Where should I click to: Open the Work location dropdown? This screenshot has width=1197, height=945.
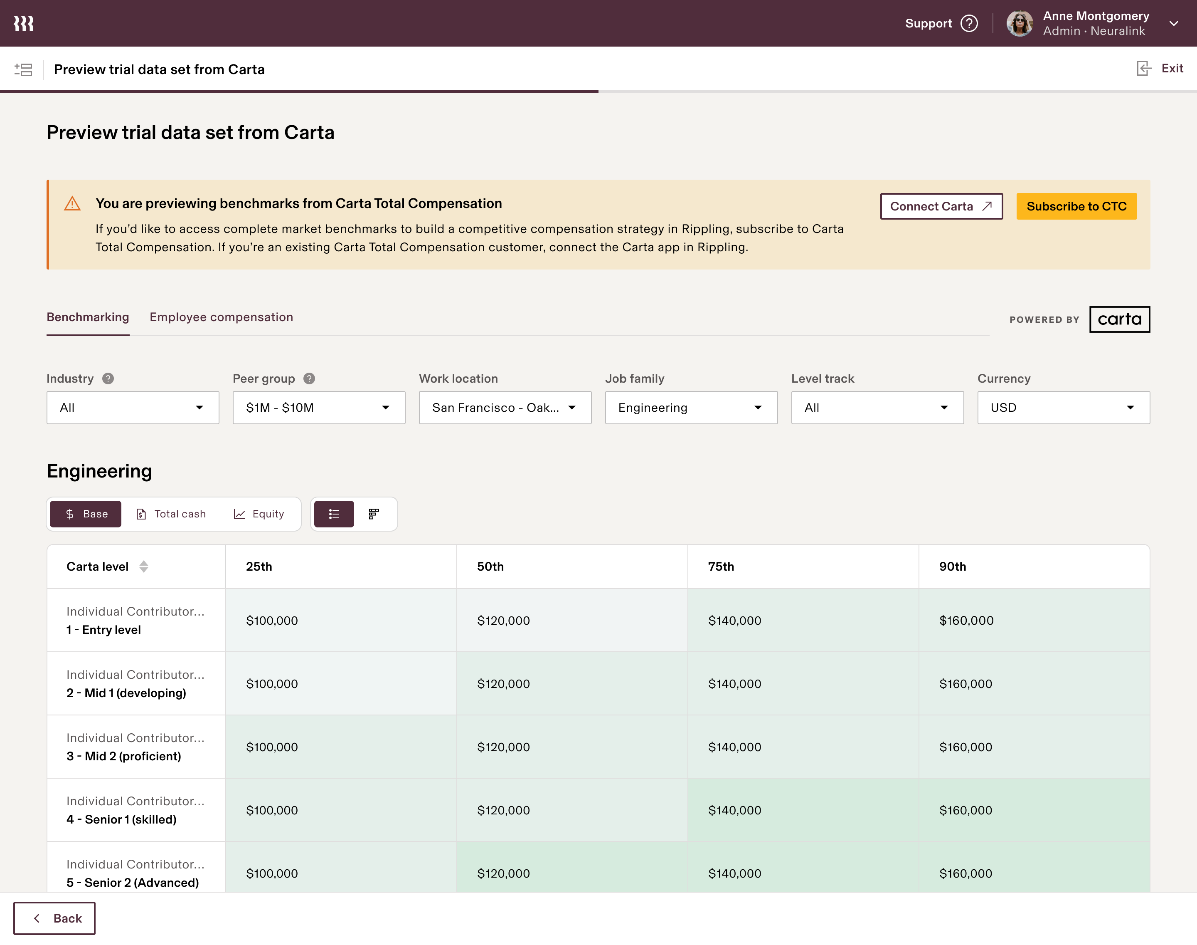click(505, 408)
